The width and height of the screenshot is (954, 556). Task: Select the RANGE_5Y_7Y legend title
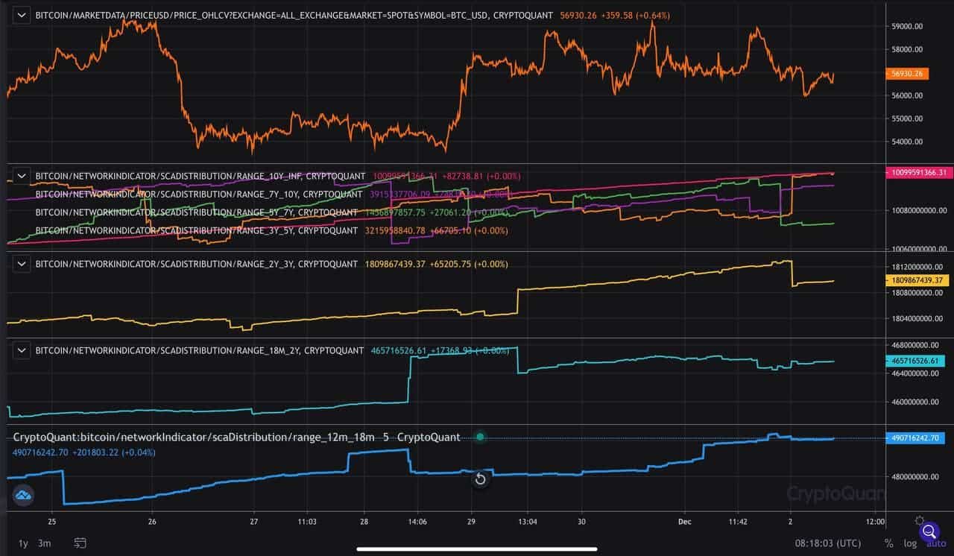pos(197,212)
